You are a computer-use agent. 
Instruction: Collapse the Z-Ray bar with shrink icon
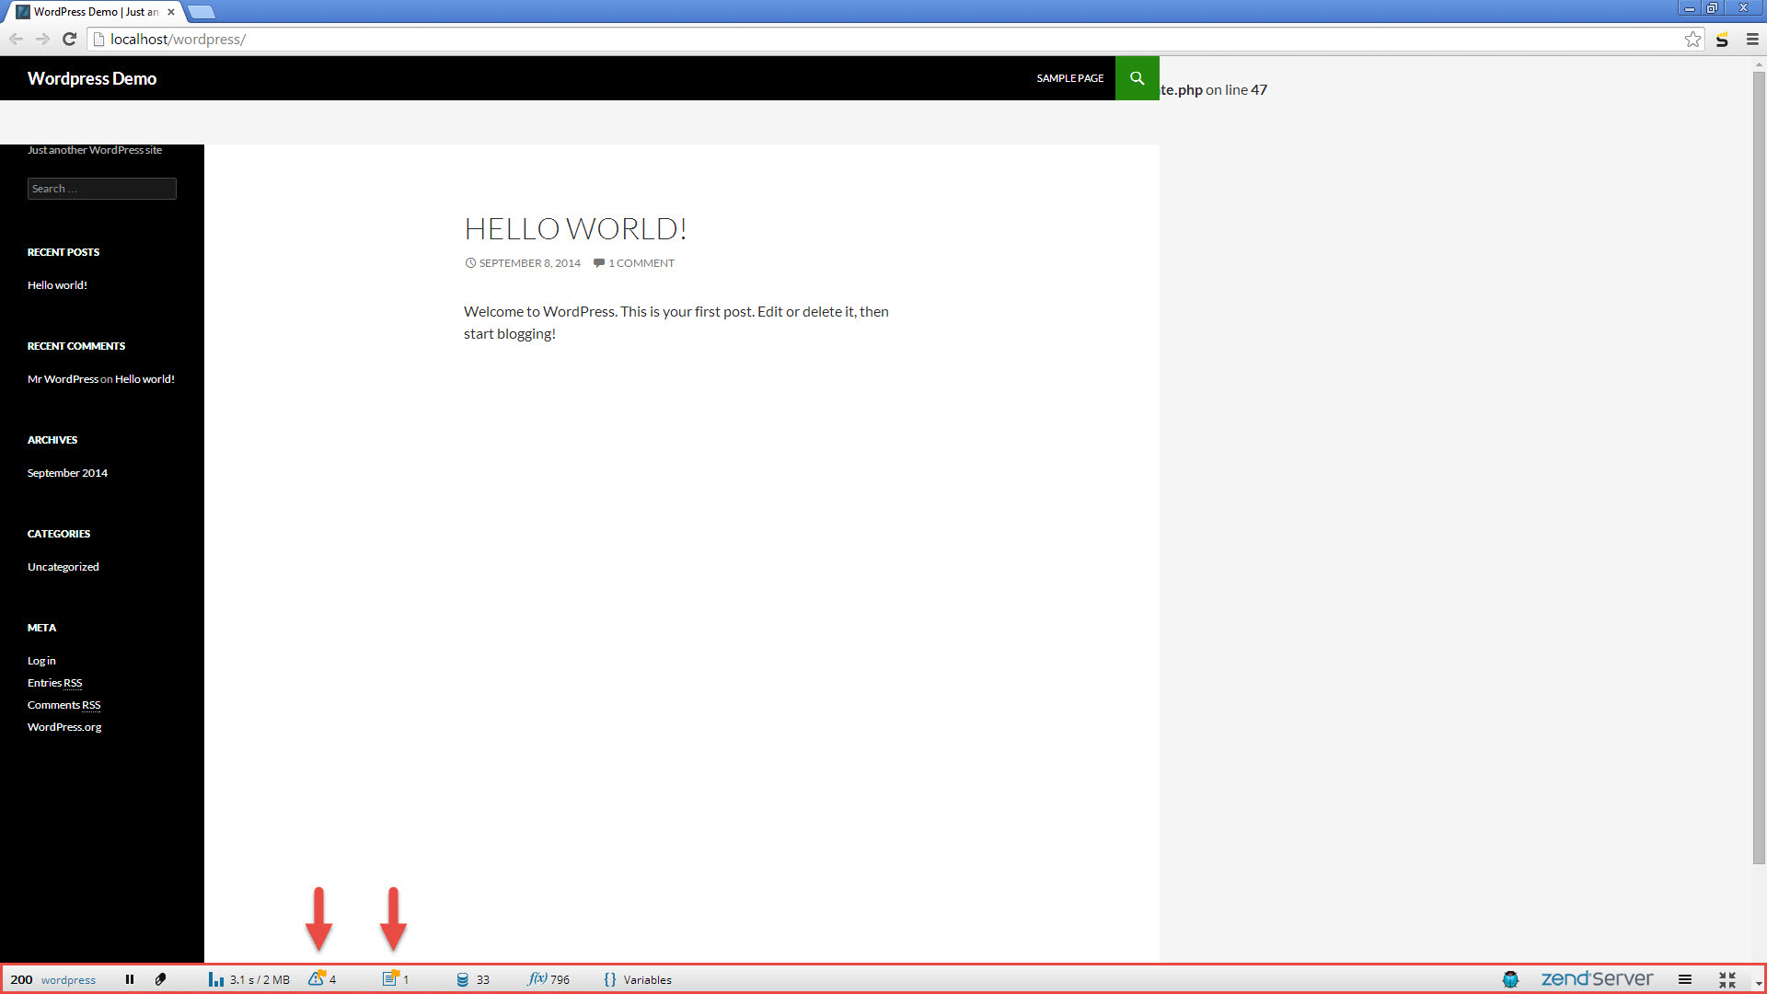point(1727,979)
